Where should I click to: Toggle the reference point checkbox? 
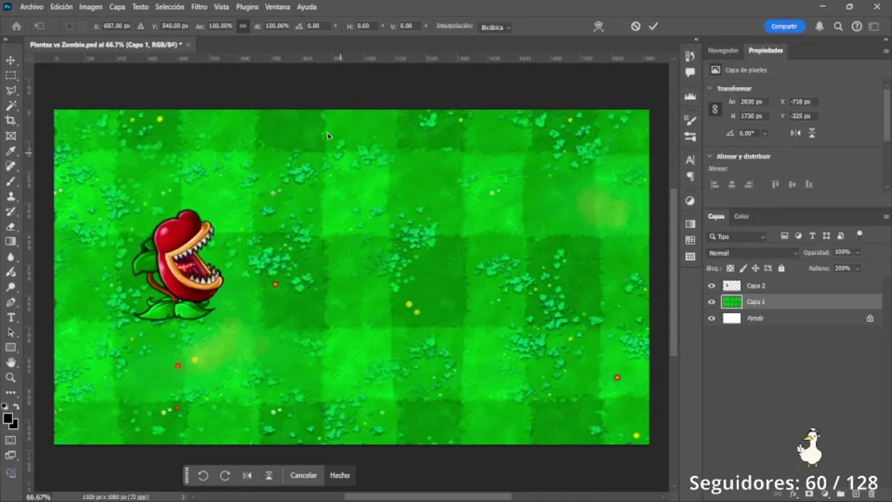tap(68, 26)
